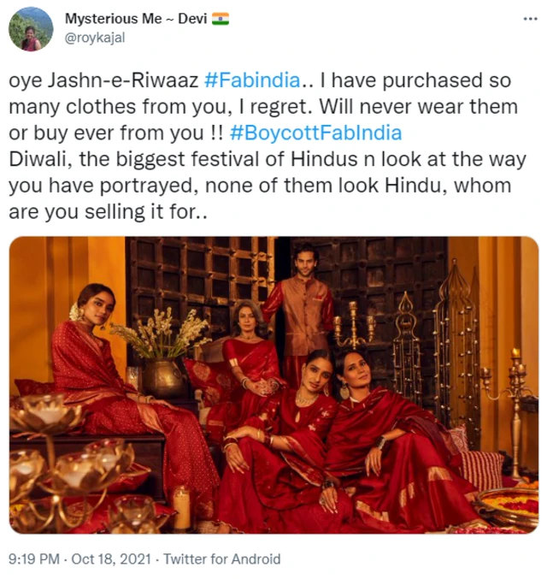The image size is (547, 579).
Task: Click the 9:19 PM timestamp
Action: [x=35, y=559]
